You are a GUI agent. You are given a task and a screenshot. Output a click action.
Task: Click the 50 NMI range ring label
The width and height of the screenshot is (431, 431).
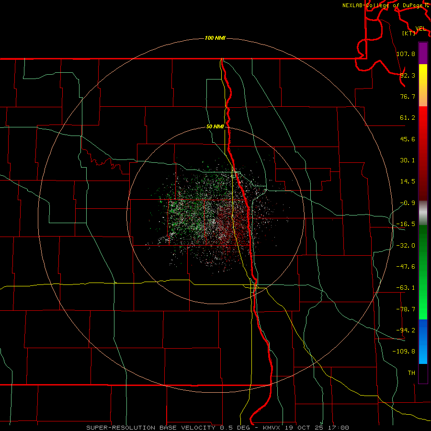click(215, 127)
